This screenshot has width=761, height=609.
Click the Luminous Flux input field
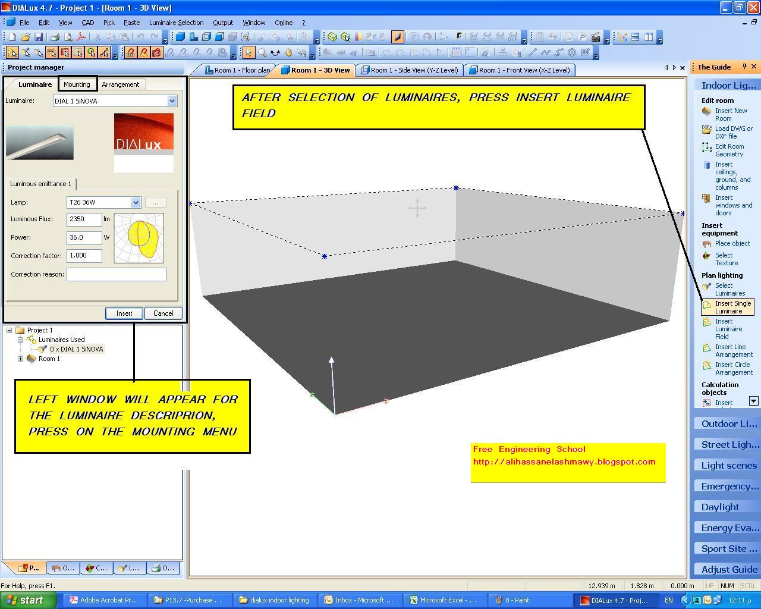(x=84, y=219)
